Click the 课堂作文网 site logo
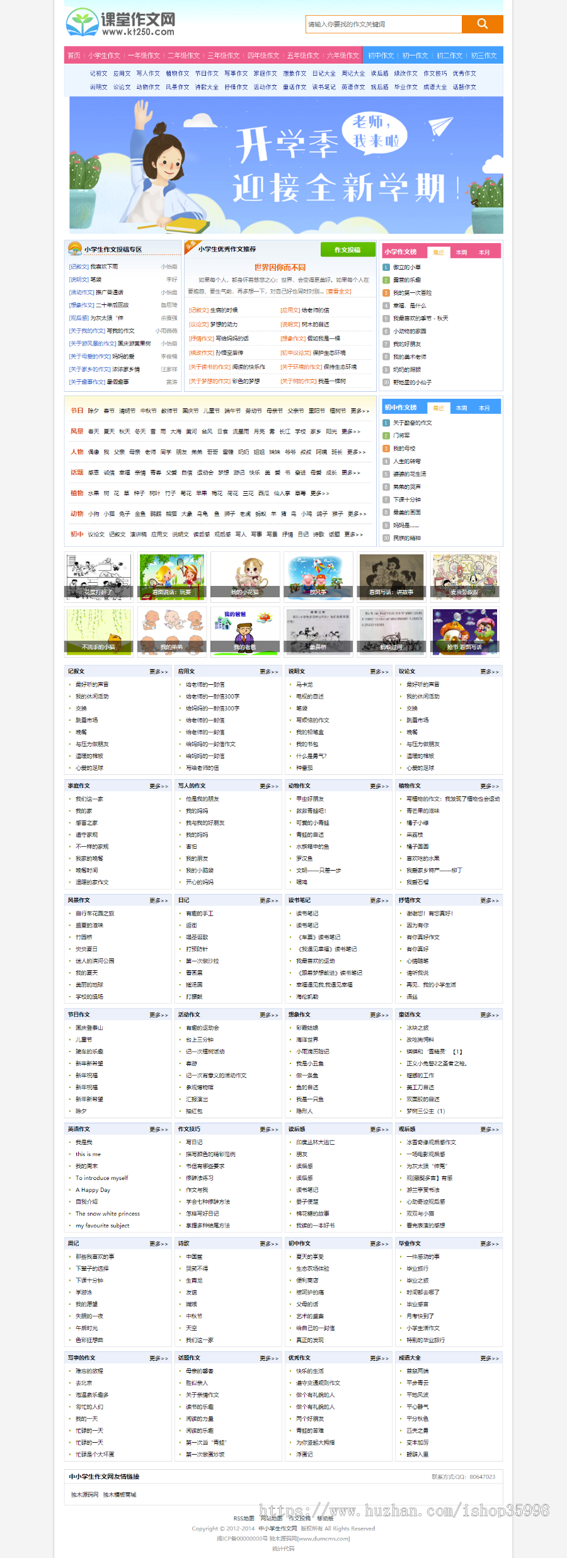This screenshot has width=567, height=1558. [120, 23]
